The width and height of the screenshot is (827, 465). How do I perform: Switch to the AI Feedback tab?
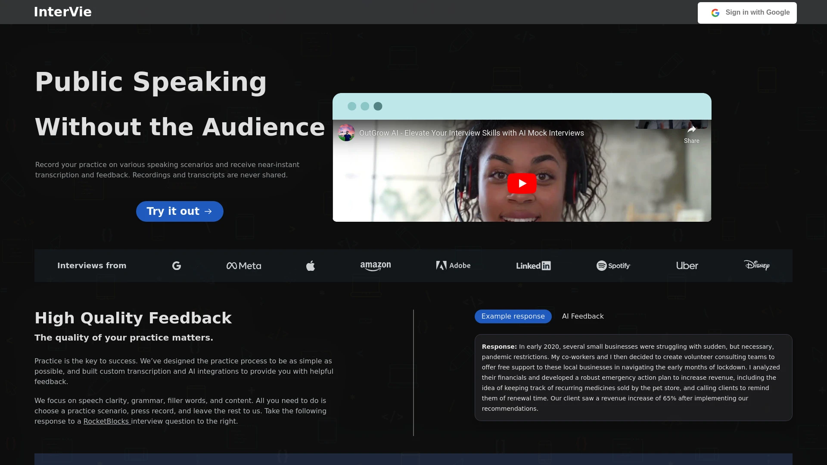[x=583, y=316]
